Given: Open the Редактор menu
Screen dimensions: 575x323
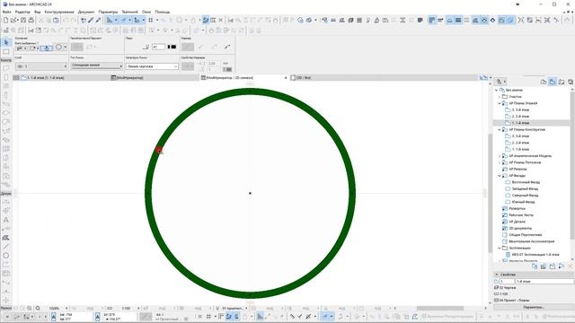Looking at the screenshot, I should tap(22, 12).
